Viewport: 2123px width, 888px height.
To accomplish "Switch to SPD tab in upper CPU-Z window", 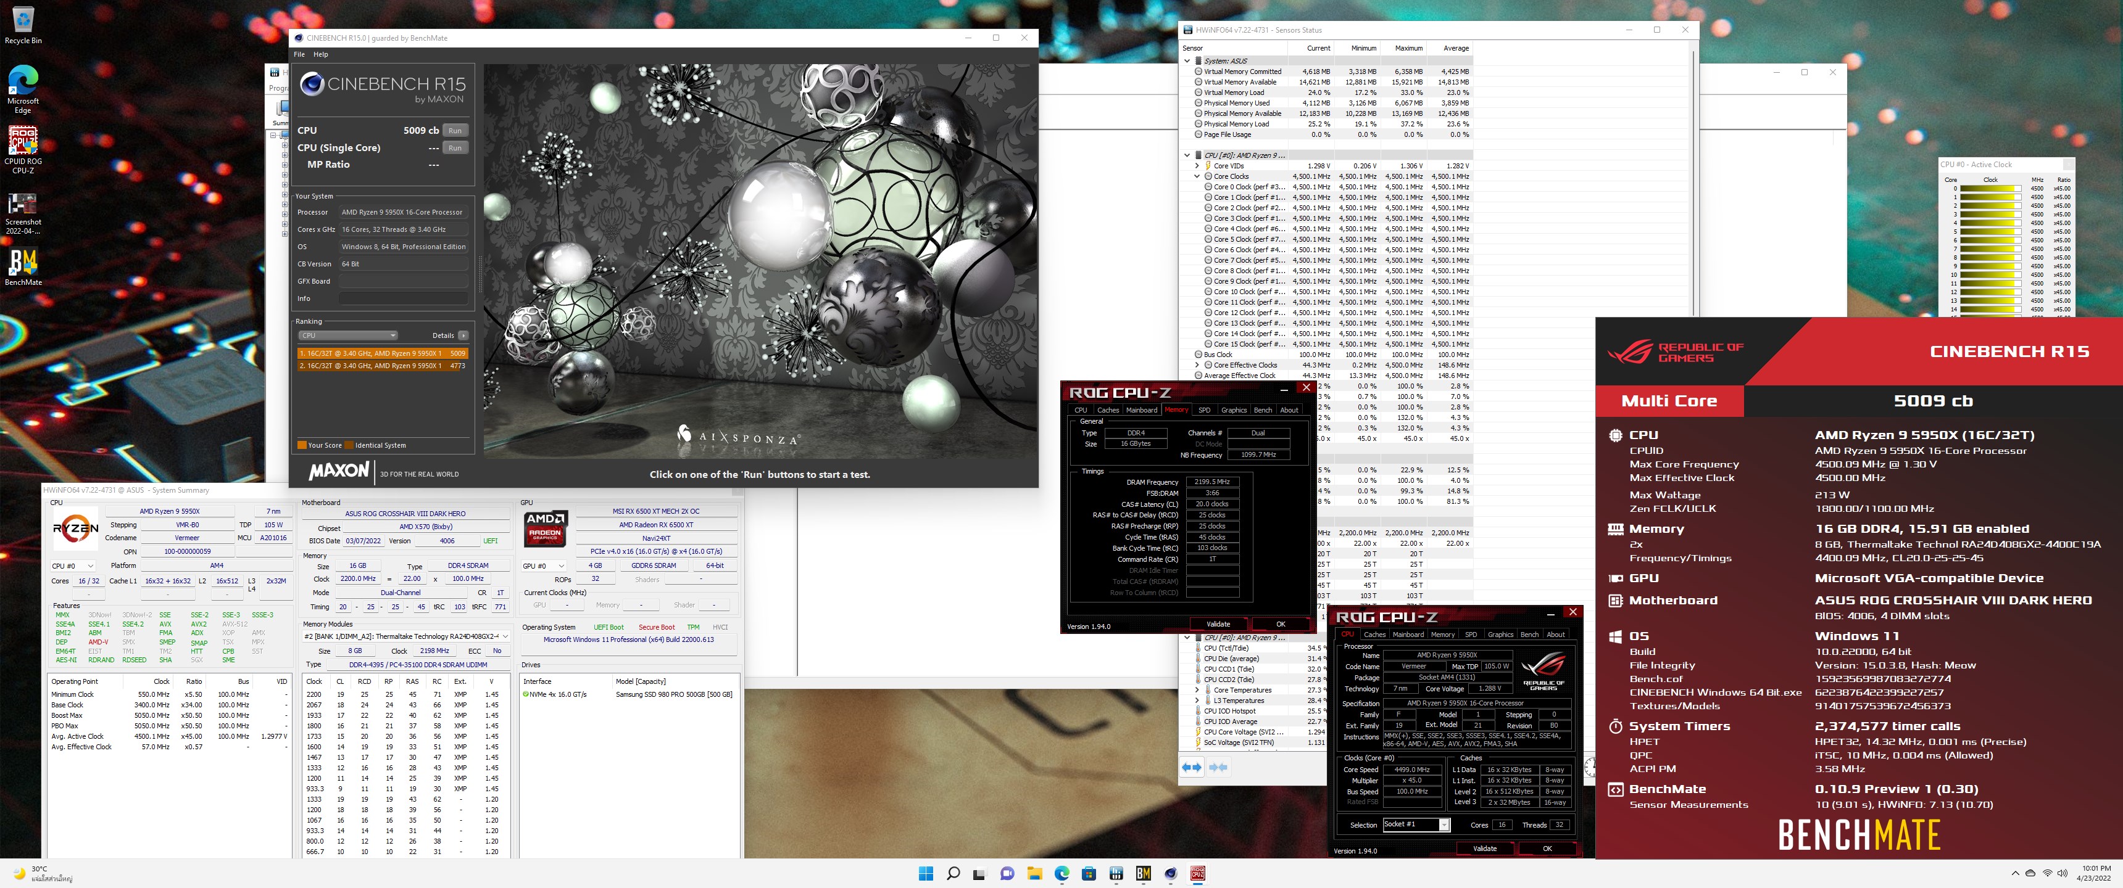I will 1204,410.
